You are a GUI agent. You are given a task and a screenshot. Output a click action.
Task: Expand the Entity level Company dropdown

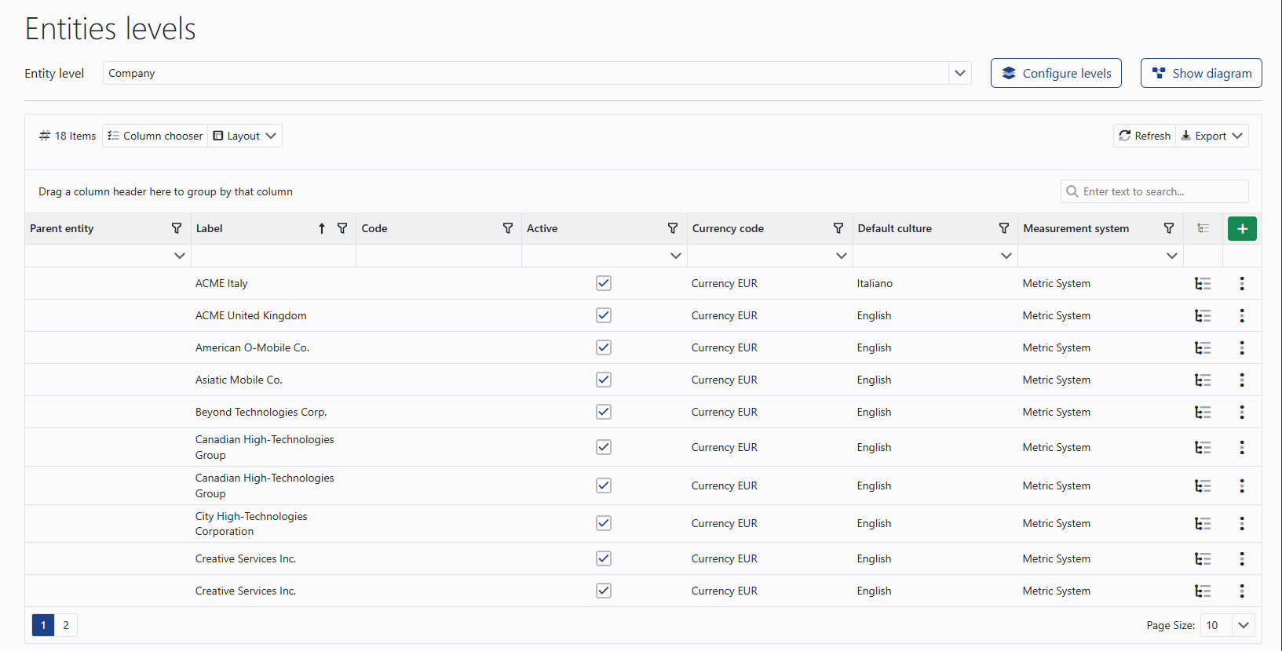point(959,73)
